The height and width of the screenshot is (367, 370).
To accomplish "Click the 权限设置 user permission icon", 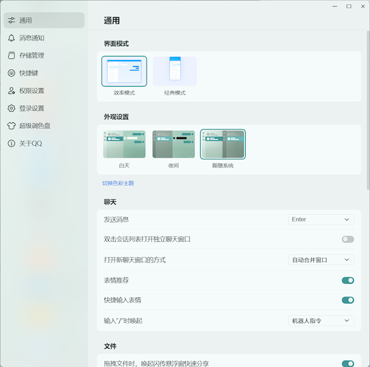I will [12, 91].
